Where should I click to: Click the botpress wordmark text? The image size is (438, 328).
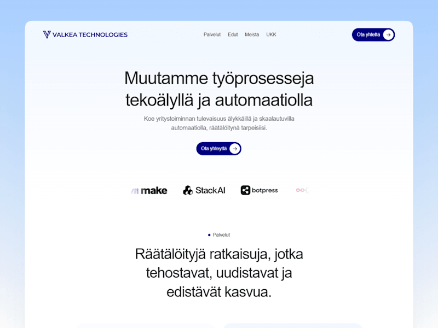[x=265, y=190]
